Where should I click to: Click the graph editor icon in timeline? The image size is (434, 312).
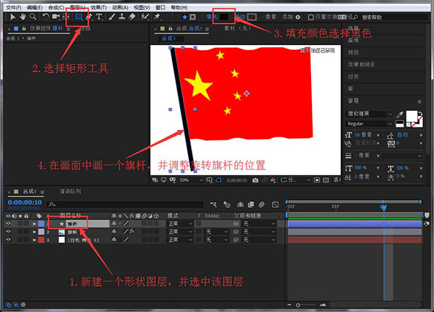(x=275, y=204)
